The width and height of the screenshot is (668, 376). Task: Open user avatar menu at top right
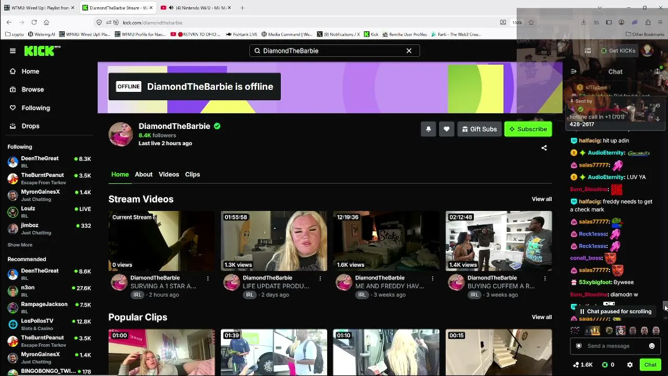pos(647,51)
